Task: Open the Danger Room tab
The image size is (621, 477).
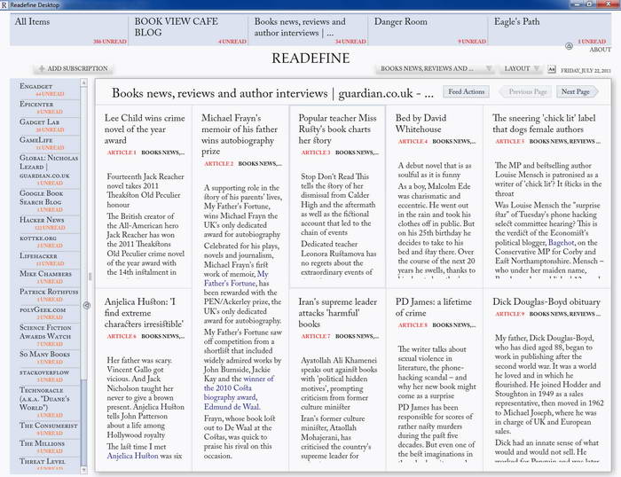Action: (428, 30)
